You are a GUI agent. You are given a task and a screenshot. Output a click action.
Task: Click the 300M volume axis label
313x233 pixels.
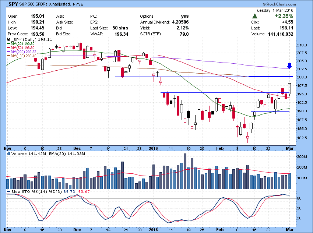pyautogui.click(x=302, y=157)
